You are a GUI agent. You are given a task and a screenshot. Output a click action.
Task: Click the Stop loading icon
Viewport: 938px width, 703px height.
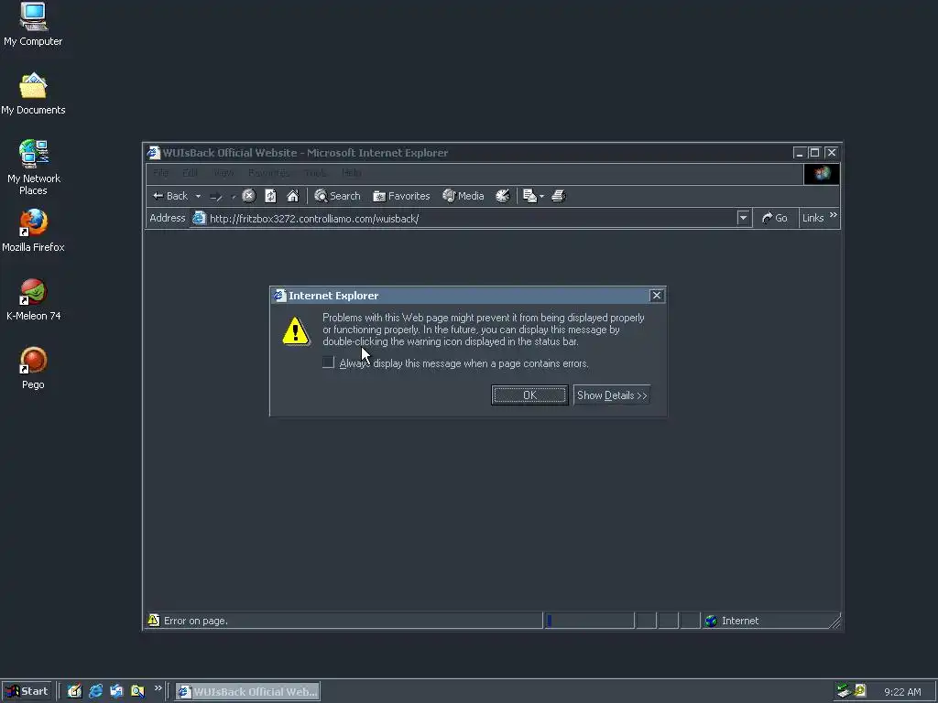click(249, 196)
